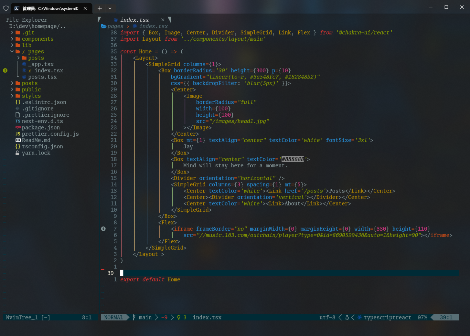
Task: Open posts.tsx in the file tree
Action: (x=42, y=77)
